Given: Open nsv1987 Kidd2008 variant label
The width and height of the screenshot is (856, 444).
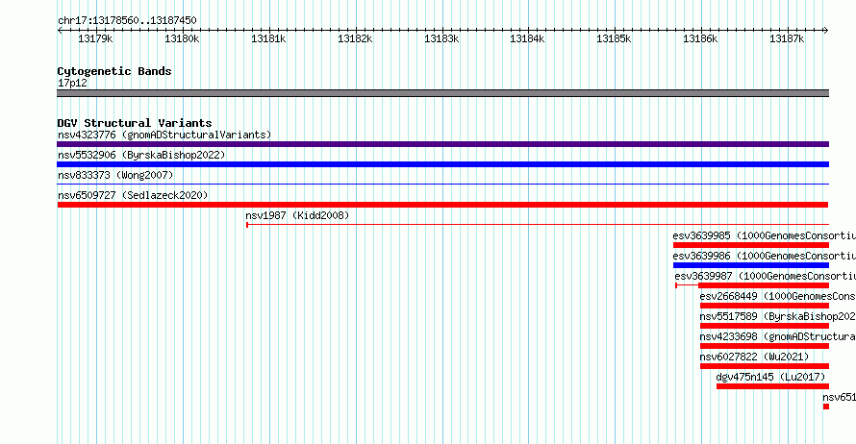Looking at the screenshot, I should [297, 215].
